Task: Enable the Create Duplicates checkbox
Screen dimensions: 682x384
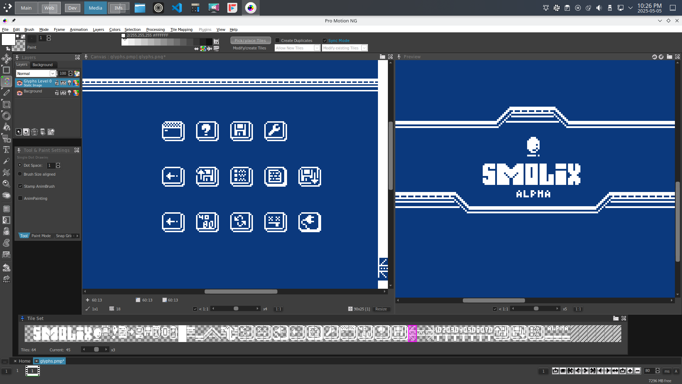Action: 277,41
